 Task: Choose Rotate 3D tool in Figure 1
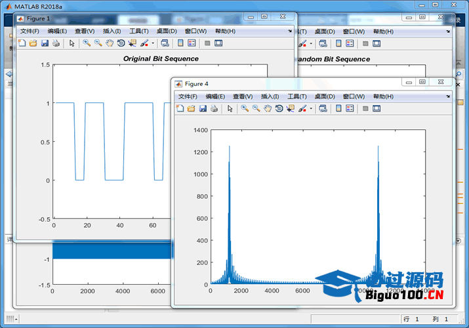point(121,43)
